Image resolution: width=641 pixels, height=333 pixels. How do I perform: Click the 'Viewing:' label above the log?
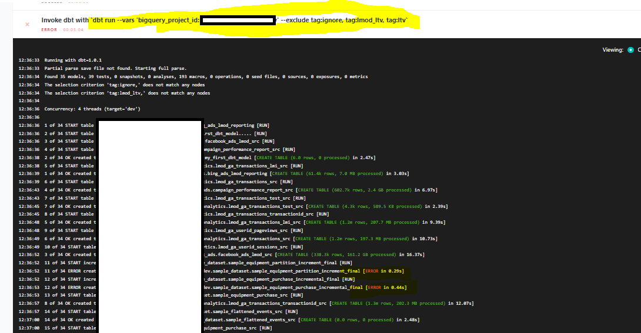613,50
